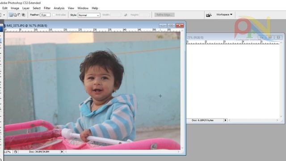Image resolution: width=286 pixels, height=161 pixels.
Task: Select the New selection mode icon
Action: (11, 15)
